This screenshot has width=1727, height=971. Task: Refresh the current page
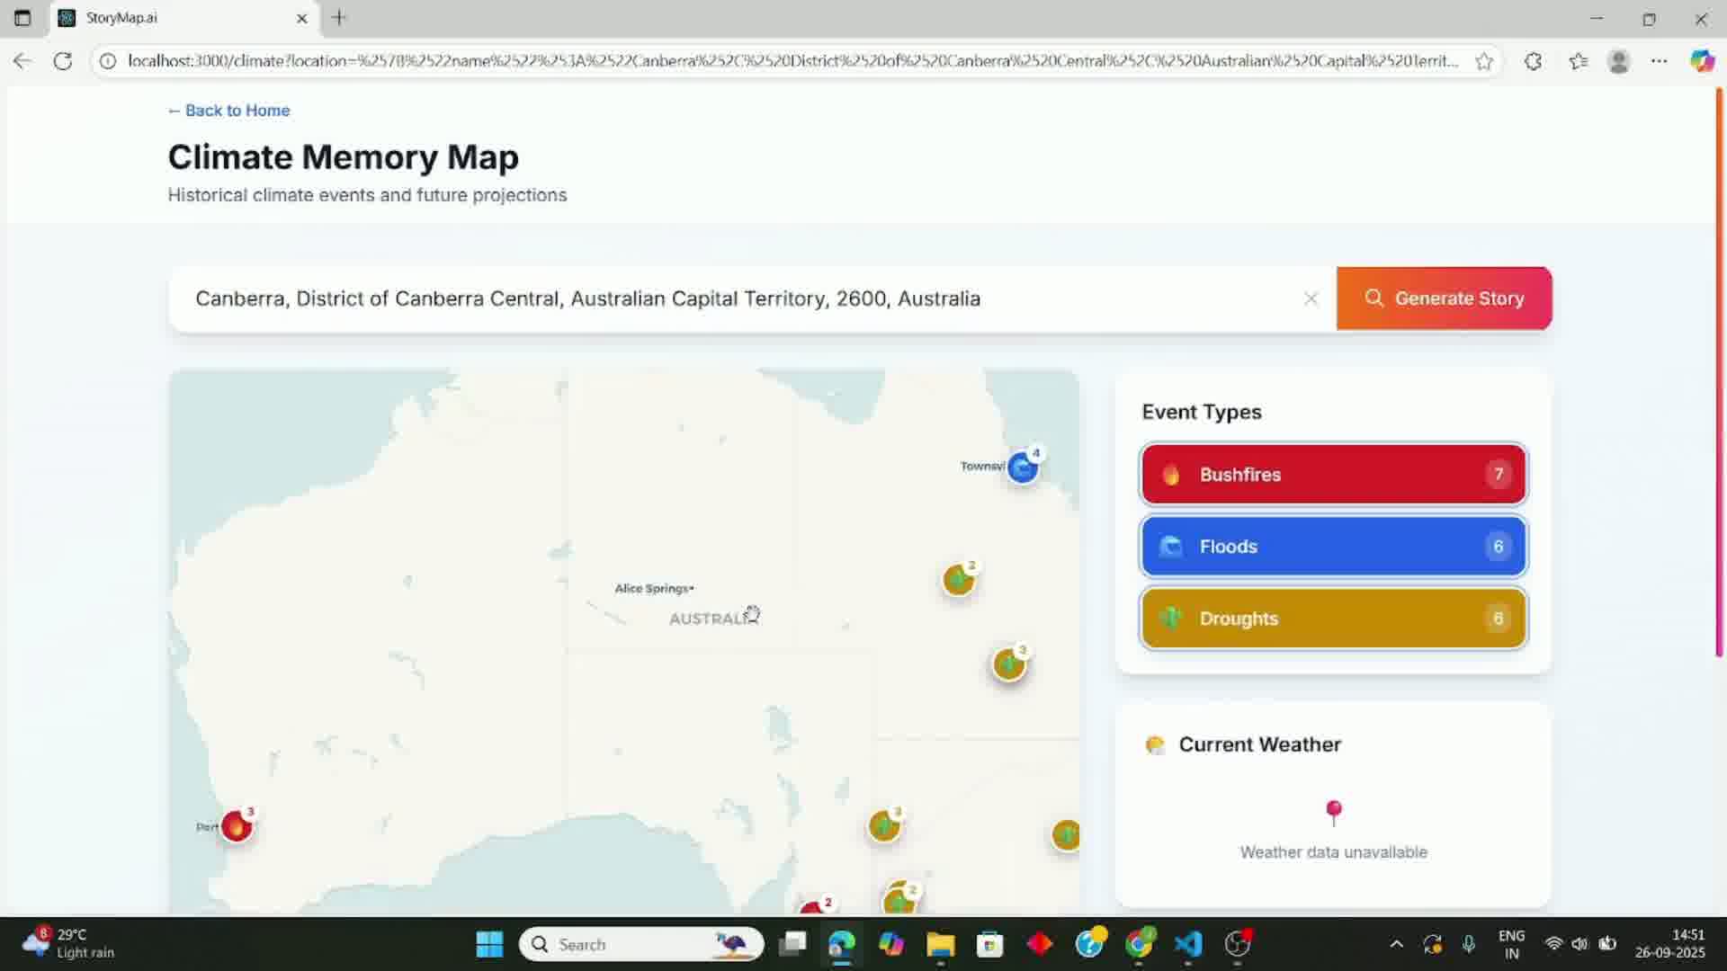click(x=63, y=61)
